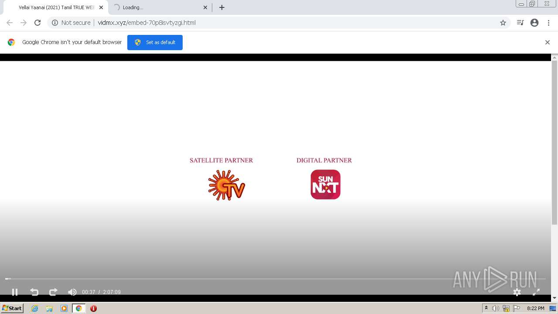The height and width of the screenshot is (314, 558).
Task: Click the 2:07:09 duration text
Action: pyautogui.click(x=112, y=292)
